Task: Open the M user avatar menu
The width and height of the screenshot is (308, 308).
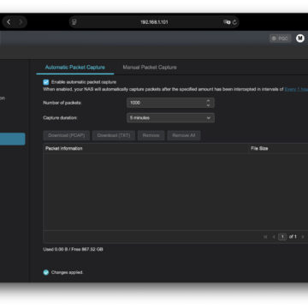Action: pyautogui.click(x=300, y=38)
